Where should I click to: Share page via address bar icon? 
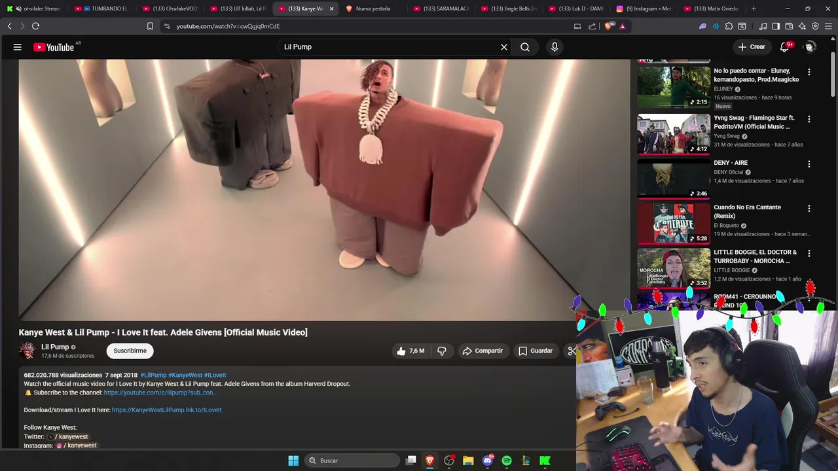[x=592, y=26]
